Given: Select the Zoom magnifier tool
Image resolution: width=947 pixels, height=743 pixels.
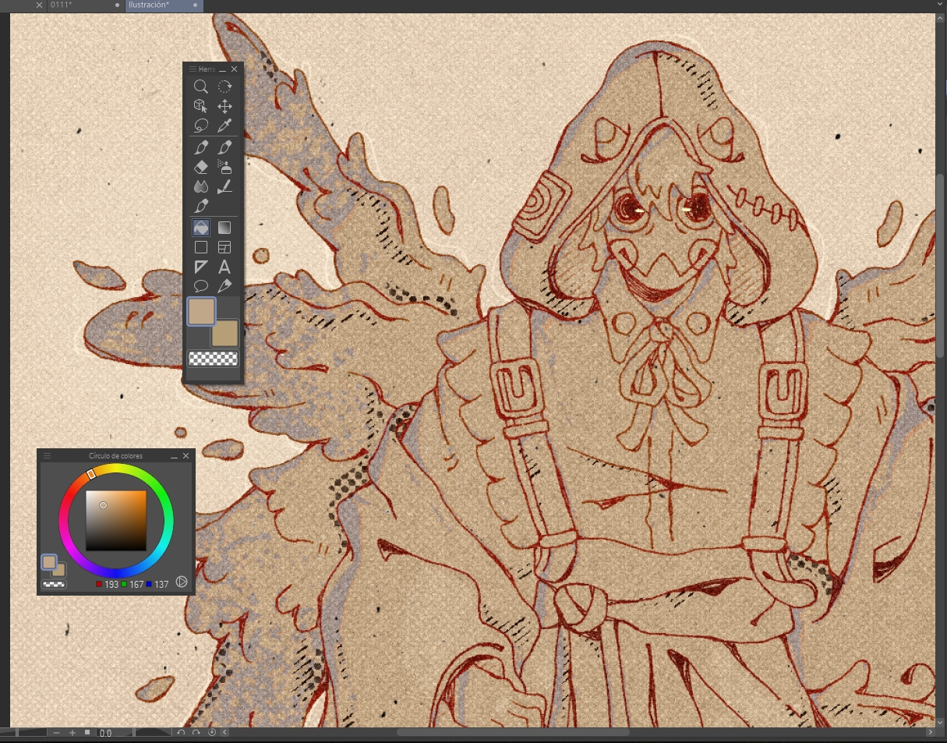Looking at the screenshot, I should (201, 87).
